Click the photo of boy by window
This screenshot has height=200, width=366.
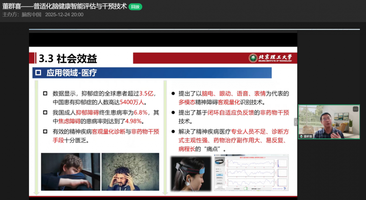pos(70,171)
